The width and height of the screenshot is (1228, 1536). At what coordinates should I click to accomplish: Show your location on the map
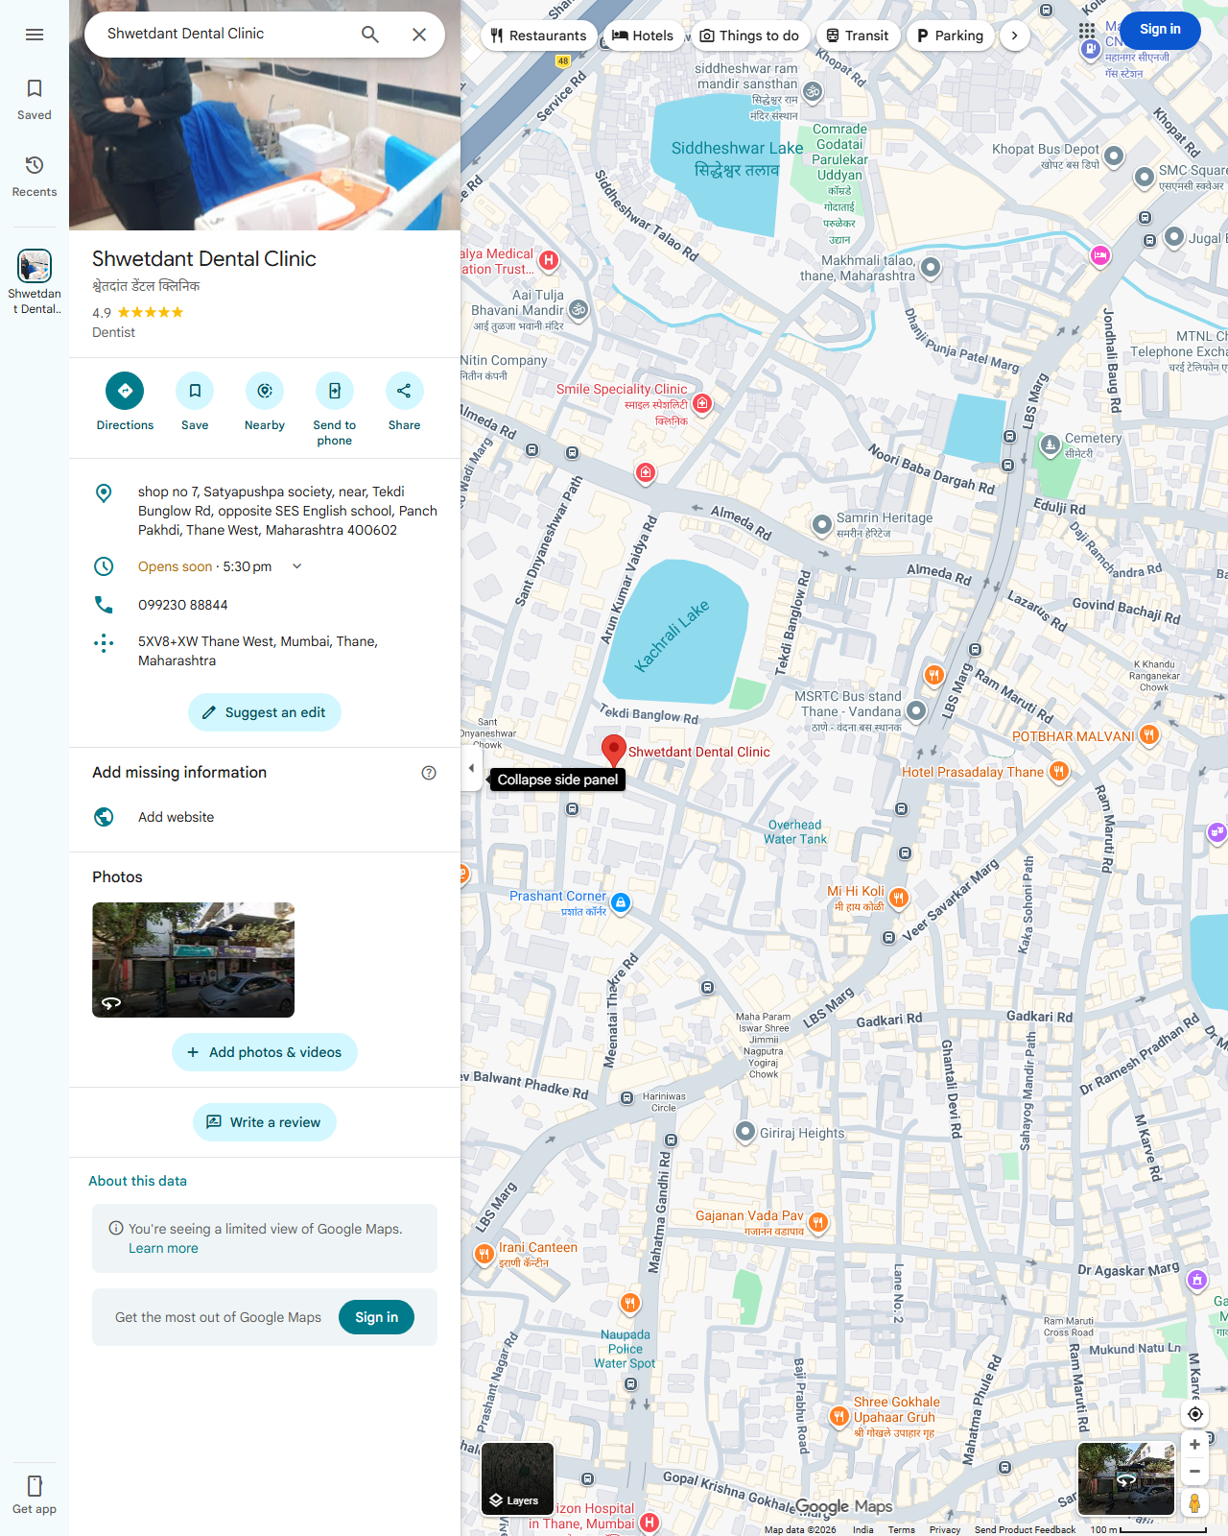pos(1194,1413)
